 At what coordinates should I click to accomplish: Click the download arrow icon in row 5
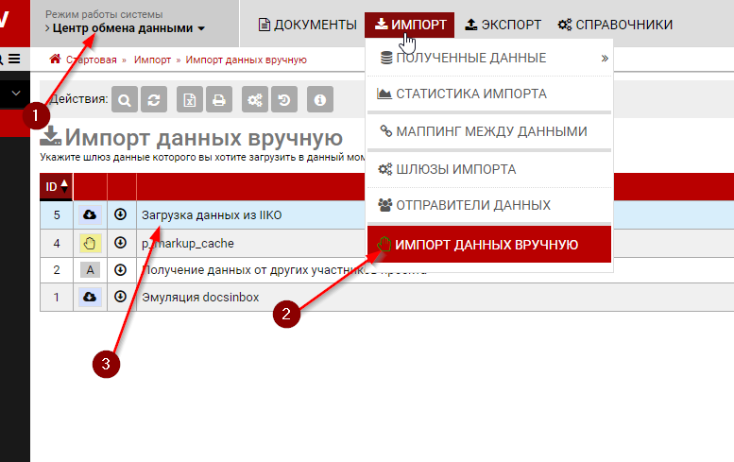coord(121,215)
